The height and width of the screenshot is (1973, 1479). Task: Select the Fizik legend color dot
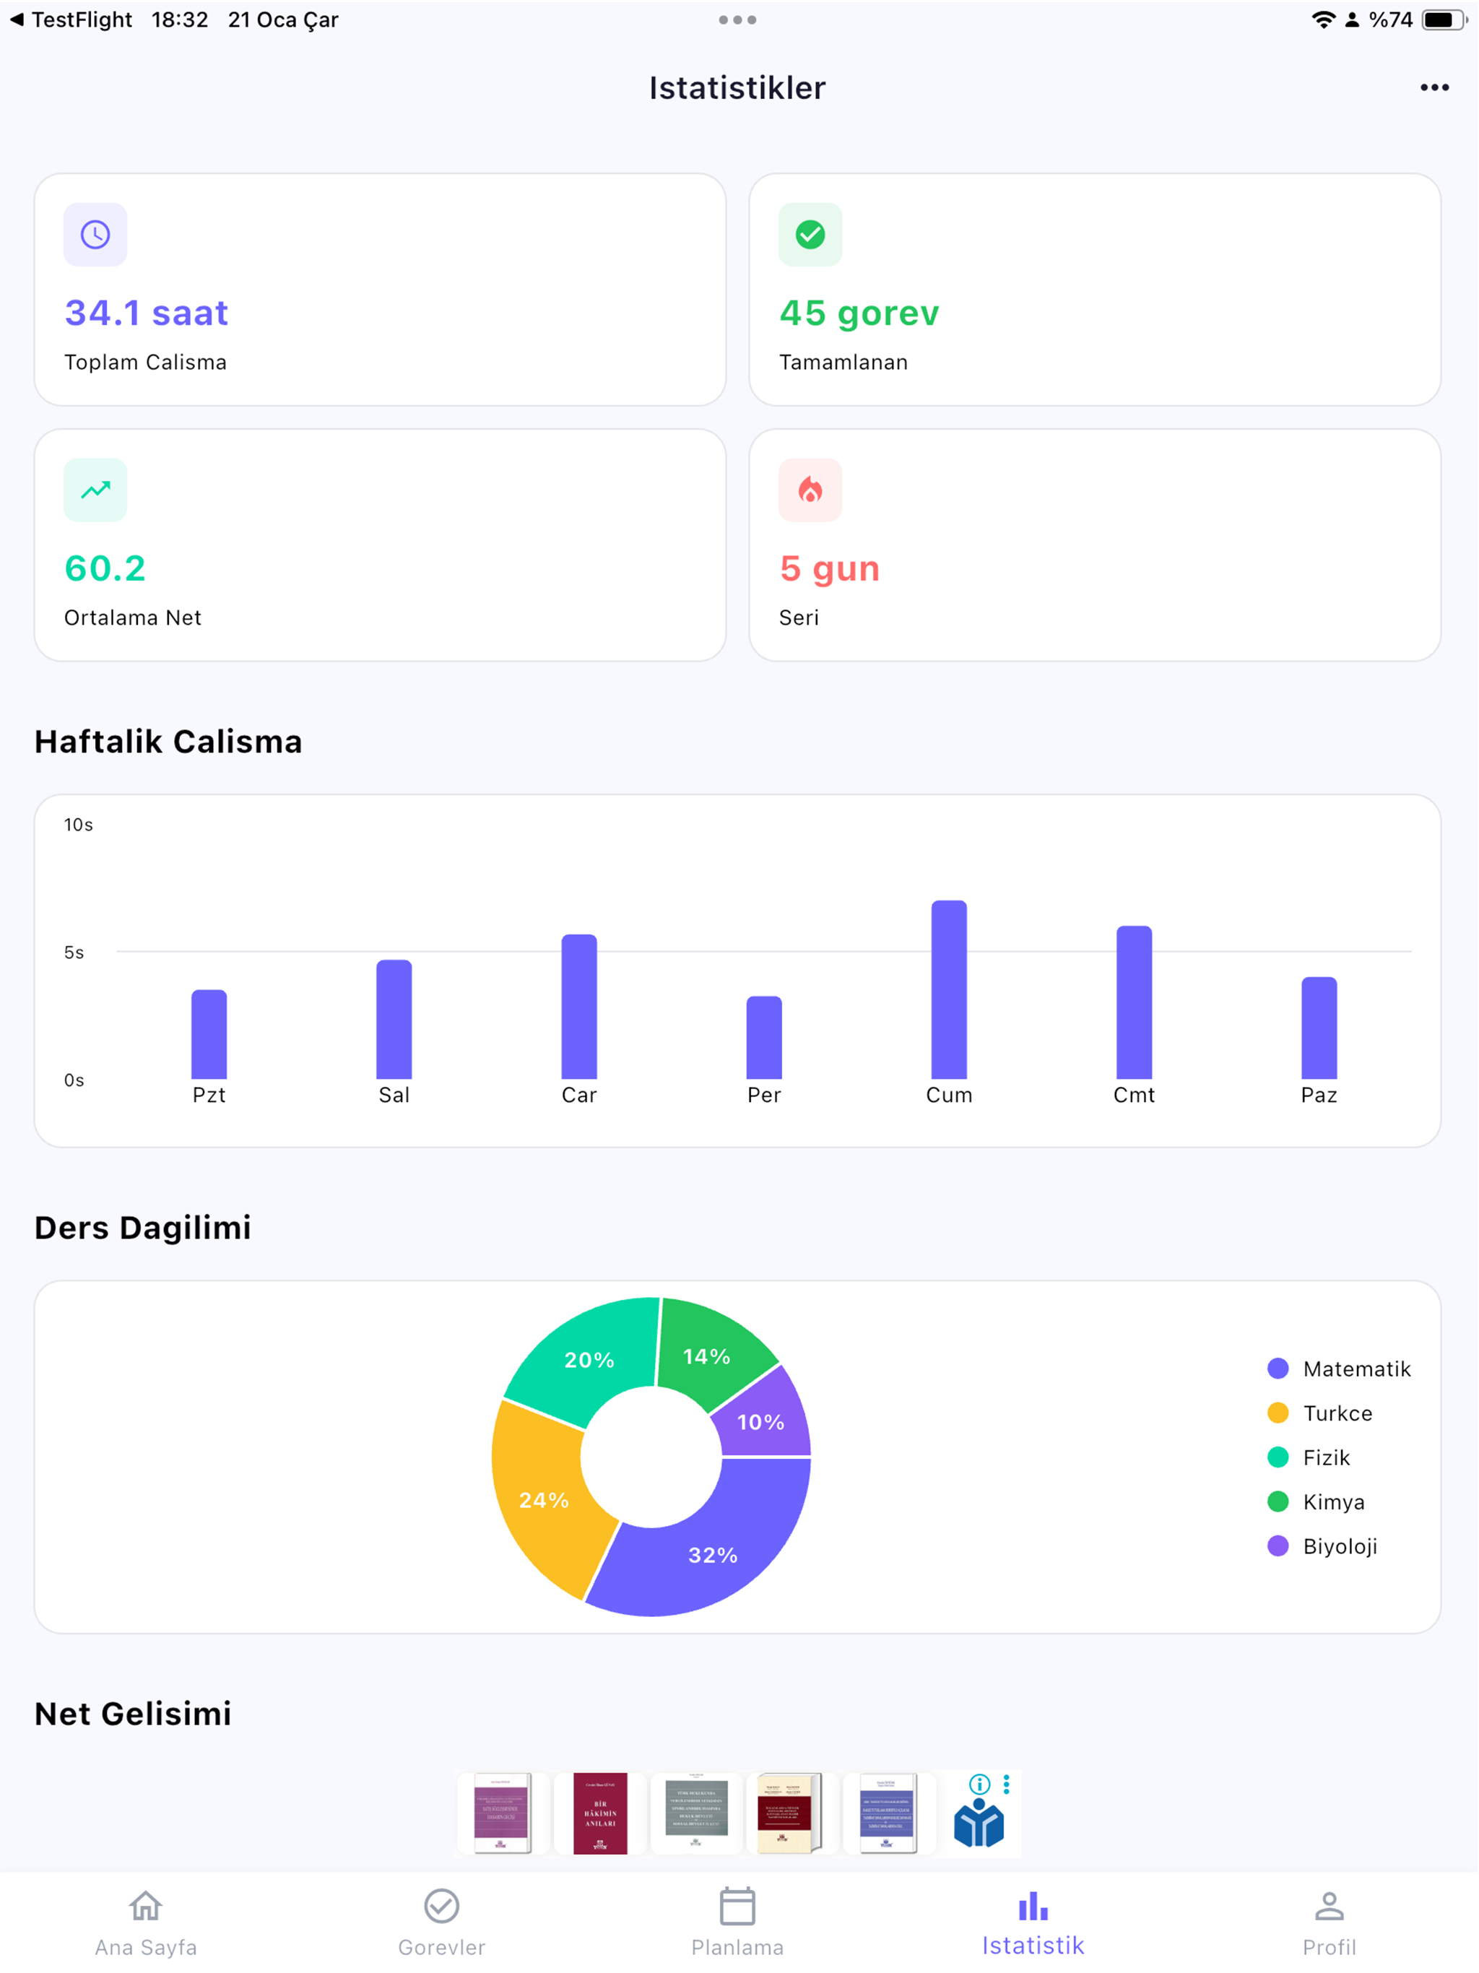pyautogui.click(x=1278, y=1457)
